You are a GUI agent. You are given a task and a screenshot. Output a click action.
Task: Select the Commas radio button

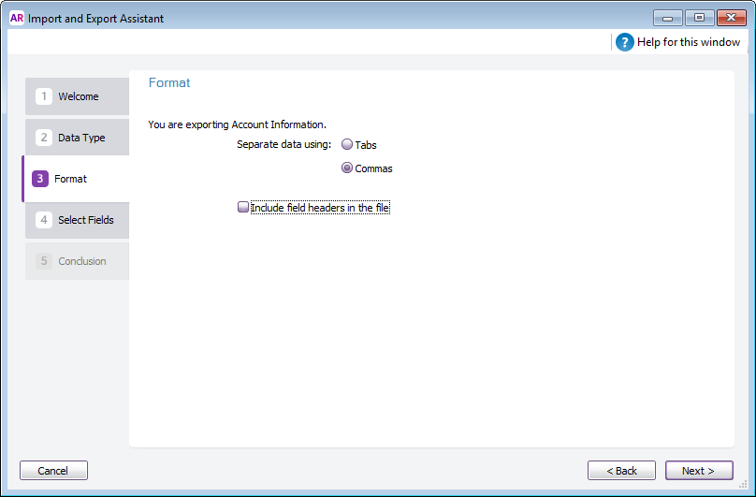[347, 168]
